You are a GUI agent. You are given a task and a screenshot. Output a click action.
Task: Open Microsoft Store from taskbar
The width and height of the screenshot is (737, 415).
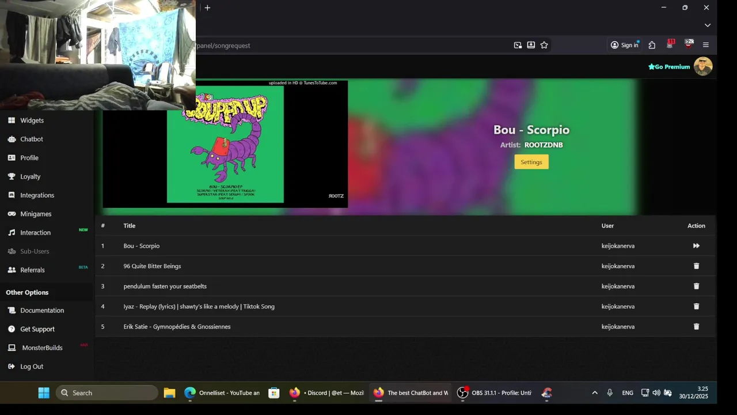click(x=274, y=393)
